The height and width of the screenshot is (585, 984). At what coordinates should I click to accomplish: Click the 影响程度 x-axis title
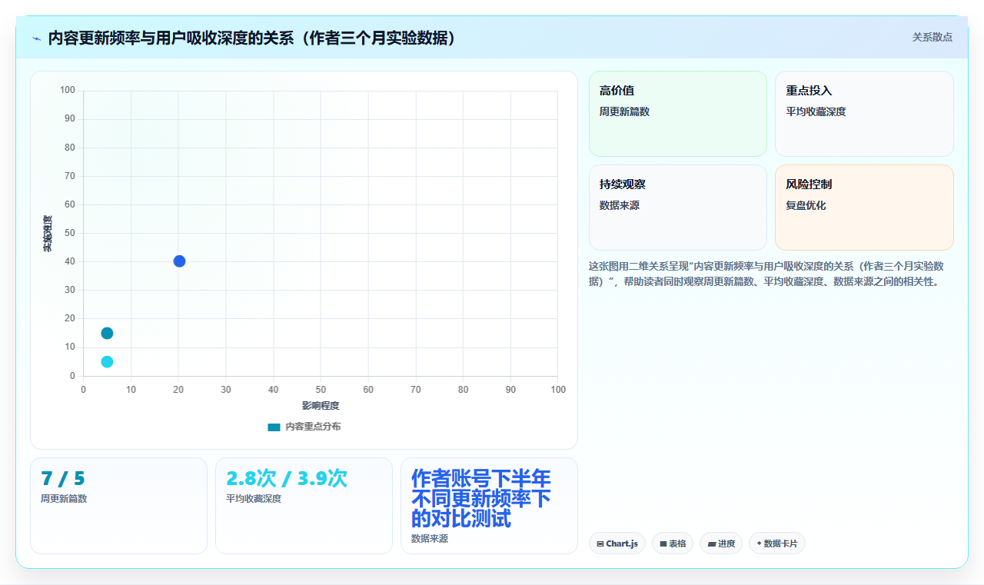click(321, 406)
